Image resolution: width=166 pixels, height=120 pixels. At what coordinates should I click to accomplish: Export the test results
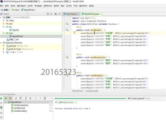pos(45,98)
